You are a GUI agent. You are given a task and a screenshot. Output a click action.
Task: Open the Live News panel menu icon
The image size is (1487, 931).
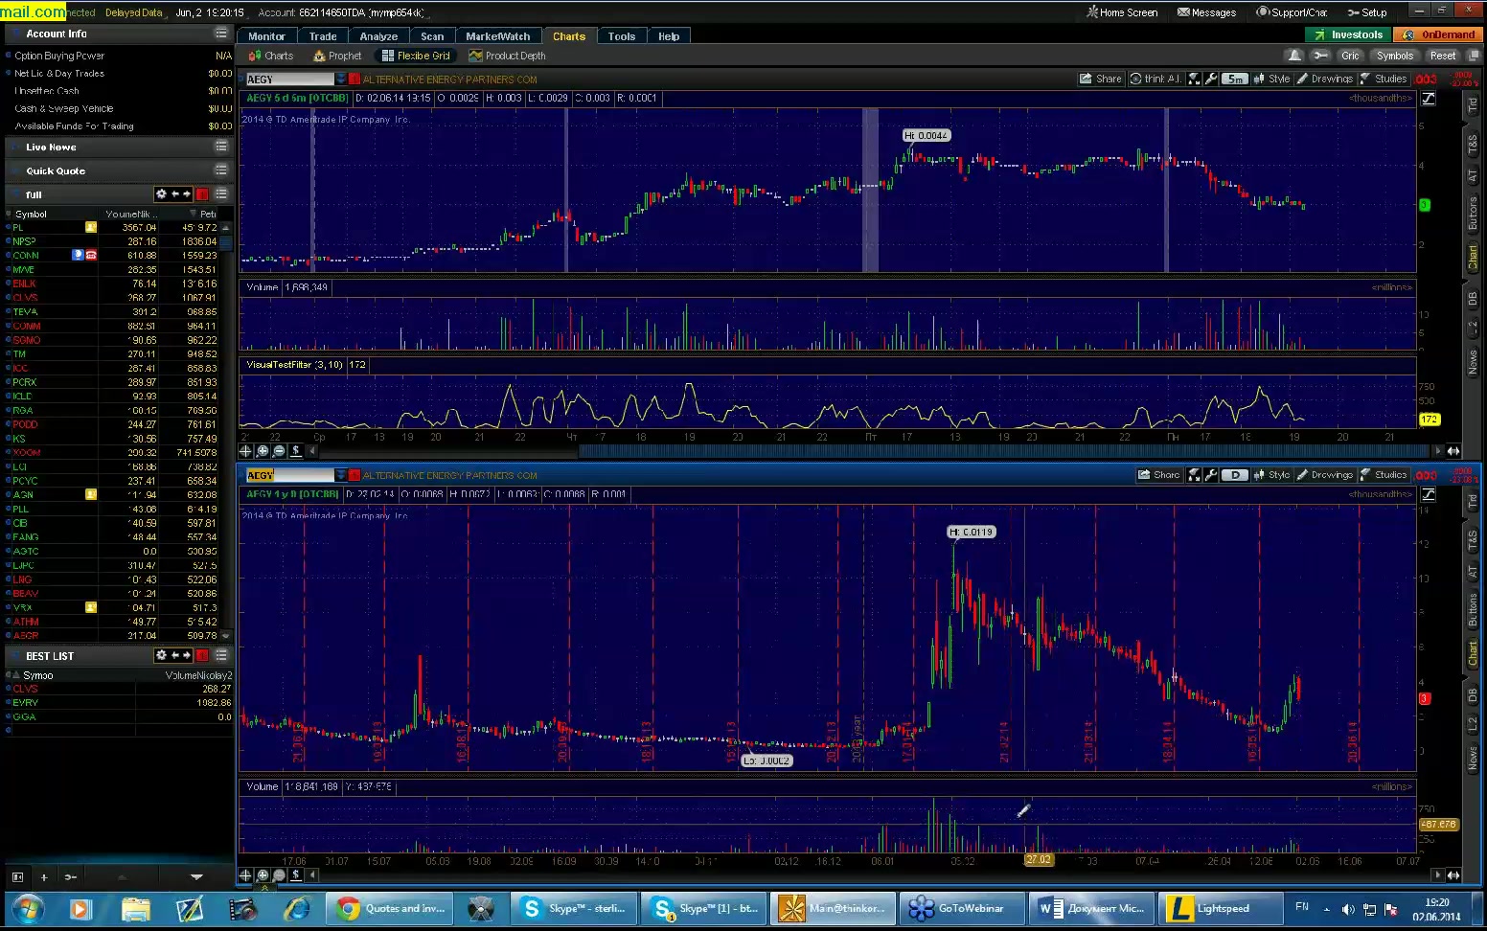coord(221,147)
